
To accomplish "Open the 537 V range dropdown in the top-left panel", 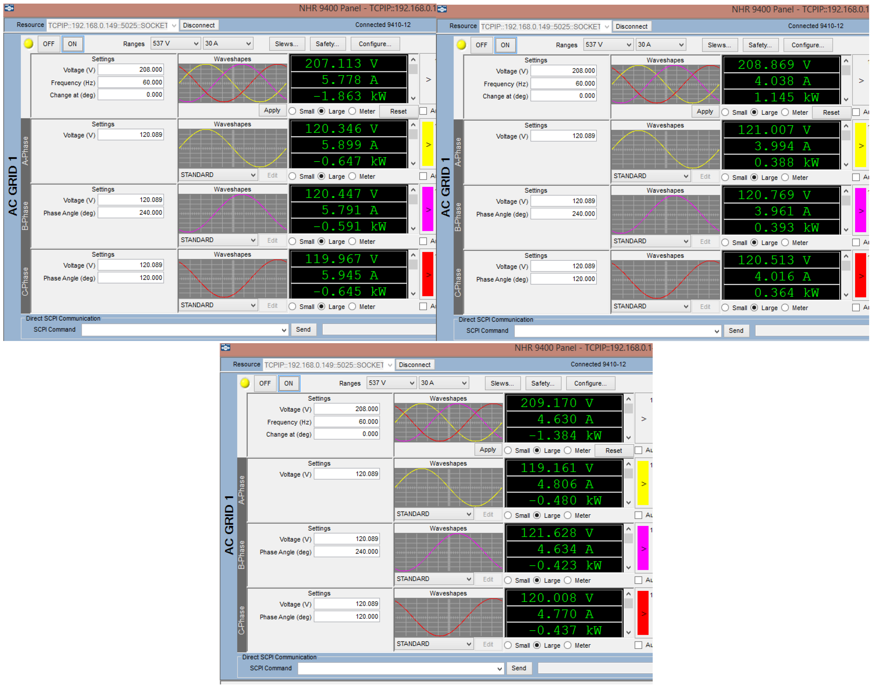I will click(x=175, y=43).
